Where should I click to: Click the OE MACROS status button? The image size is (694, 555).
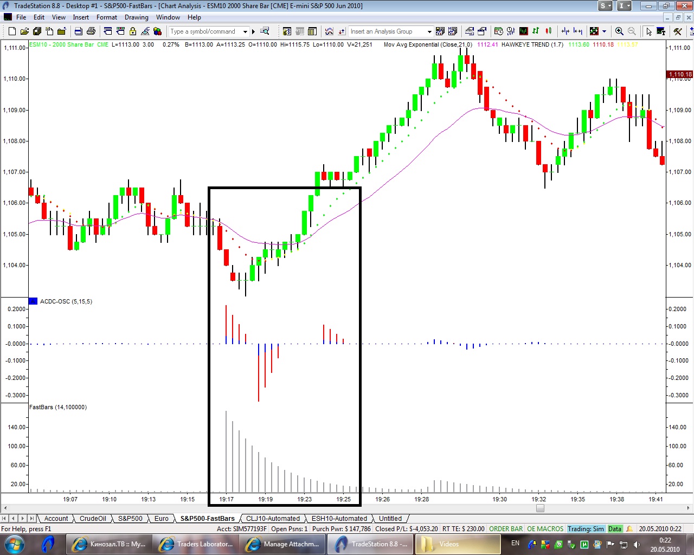(x=545, y=529)
